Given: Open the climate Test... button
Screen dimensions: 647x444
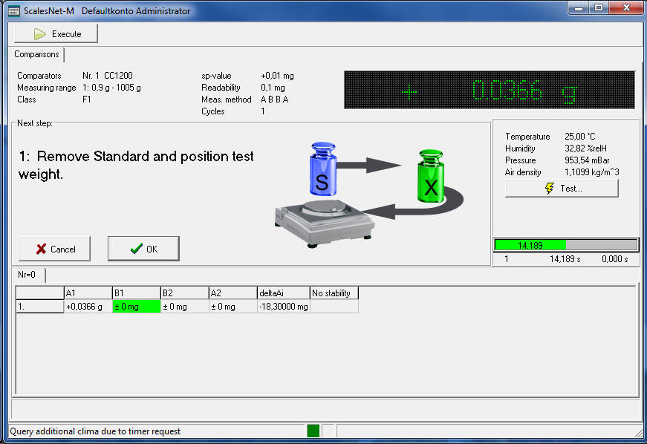Looking at the screenshot, I should pyautogui.click(x=562, y=189).
